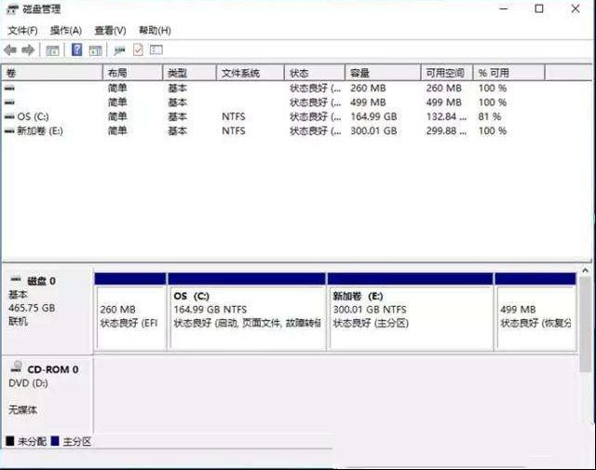Click the volume icon beside 新加卷 (E:)

(x=9, y=131)
